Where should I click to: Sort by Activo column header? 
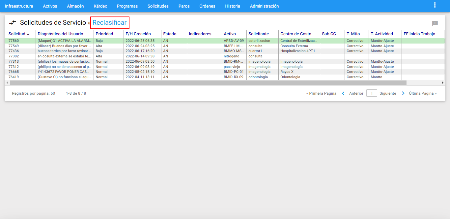tap(230, 34)
